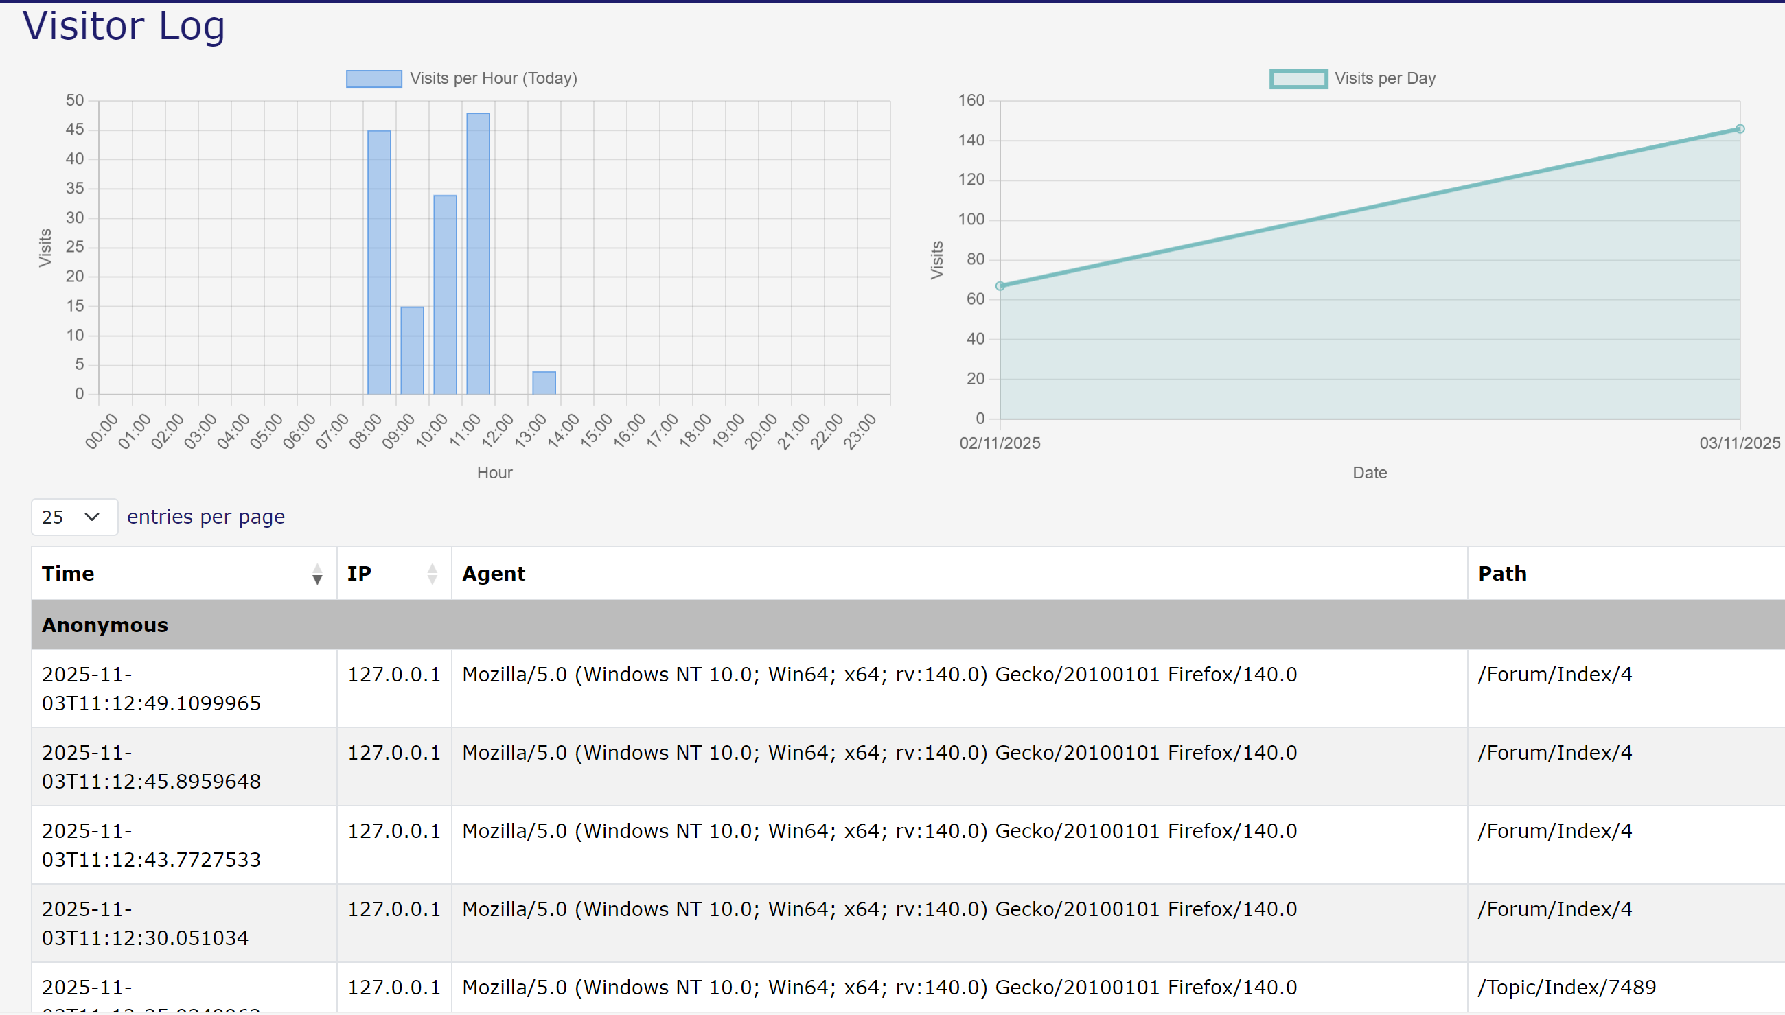Screen dimensions: 1785x1015
Task: Click the Path column header
Action: 1503,574
